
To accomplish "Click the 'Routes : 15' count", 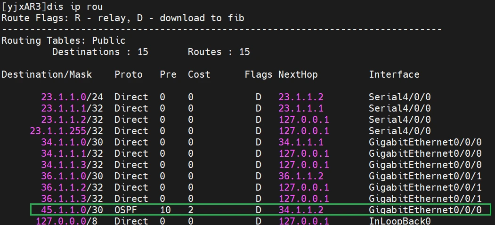I will pos(219,52).
